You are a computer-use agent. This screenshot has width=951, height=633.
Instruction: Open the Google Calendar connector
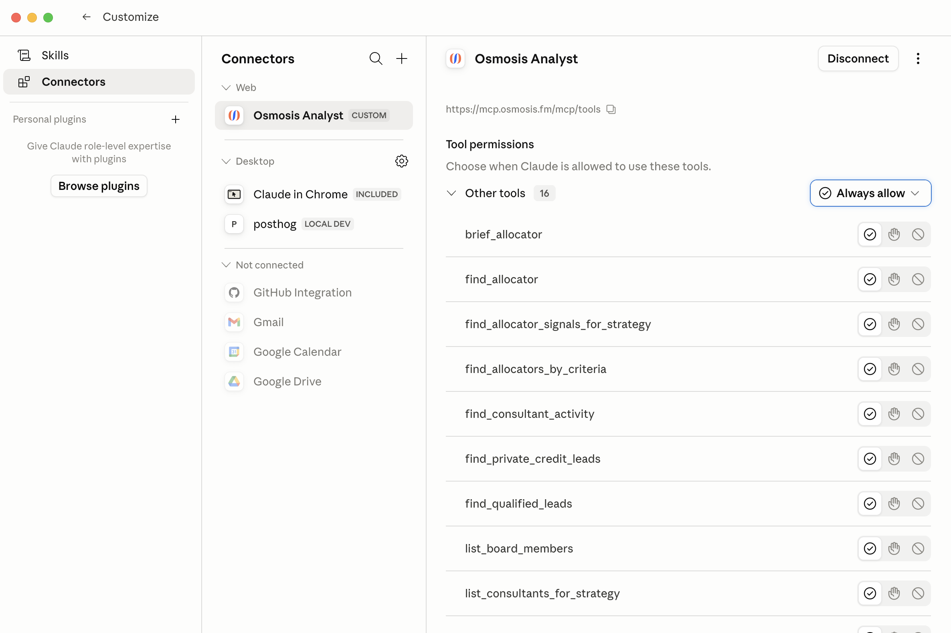pos(314,352)
